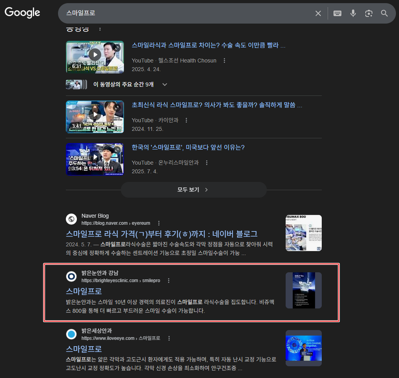Click www.iloveeye.com › 스마일프로 URL
Viewport: 399px width, 378px height.
click(x=121, y=338)
